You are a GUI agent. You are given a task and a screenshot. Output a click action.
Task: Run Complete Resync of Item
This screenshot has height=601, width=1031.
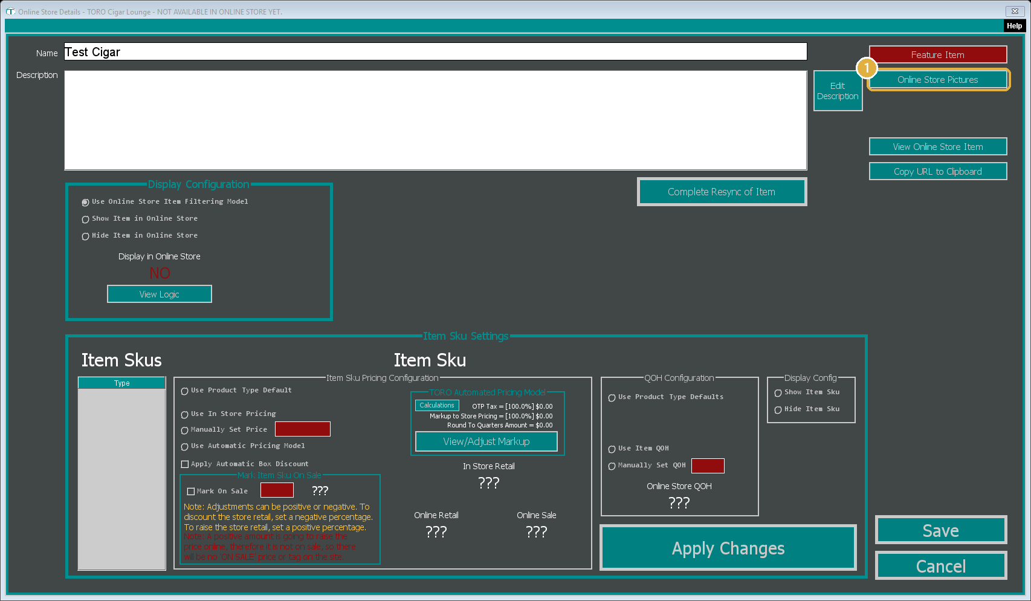coord(722,192)
